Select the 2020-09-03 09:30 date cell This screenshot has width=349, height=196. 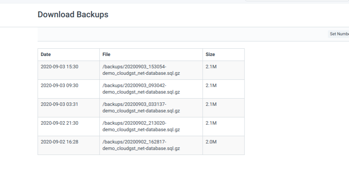click(x=60, y=86)
